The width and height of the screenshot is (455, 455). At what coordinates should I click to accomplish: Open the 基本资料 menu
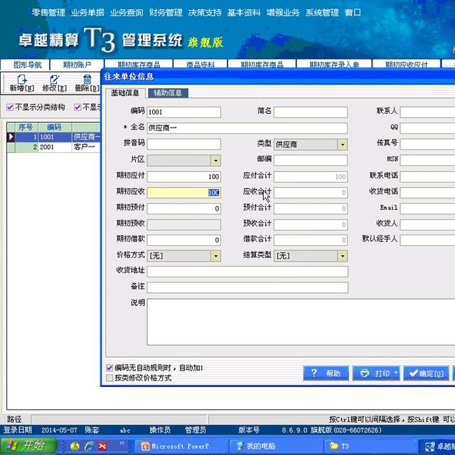click(244, 13)
